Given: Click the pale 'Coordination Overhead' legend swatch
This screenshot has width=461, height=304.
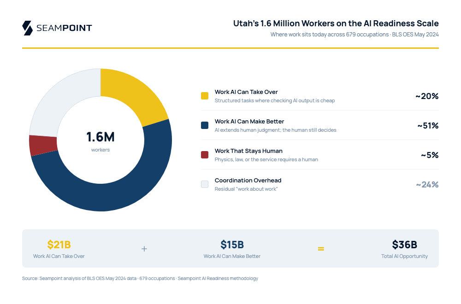Looking at the screenshot, I should coord(204,184).
